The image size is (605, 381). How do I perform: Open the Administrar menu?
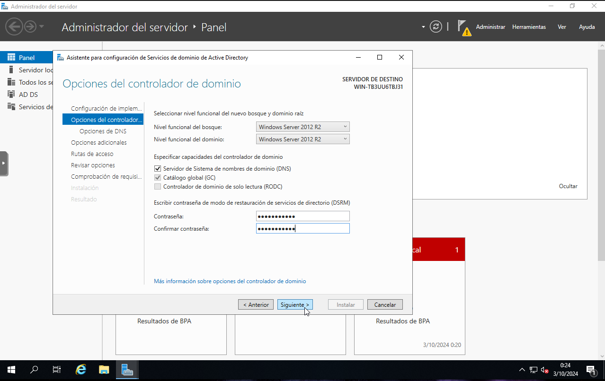pyautogui.click(x=490, y=27)
